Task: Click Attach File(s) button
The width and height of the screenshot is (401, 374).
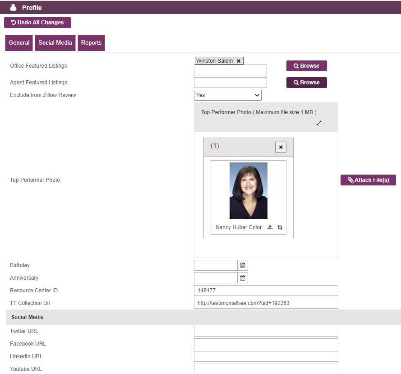Action: click(x=368, y=180)
